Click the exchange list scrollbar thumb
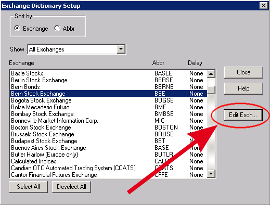This screenshot has height=205, width=270. click(211, 90)
